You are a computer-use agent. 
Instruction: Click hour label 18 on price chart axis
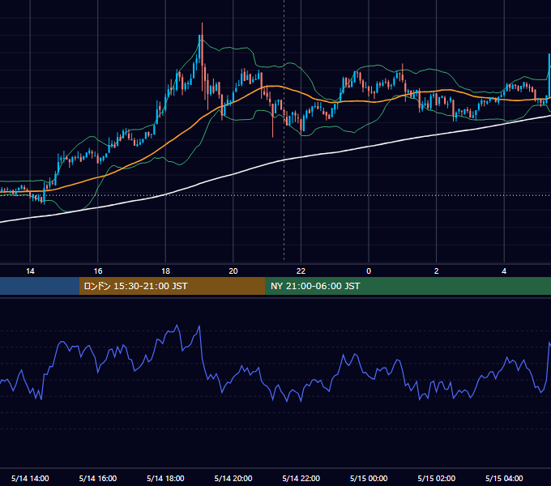click(x=165, y=271)
